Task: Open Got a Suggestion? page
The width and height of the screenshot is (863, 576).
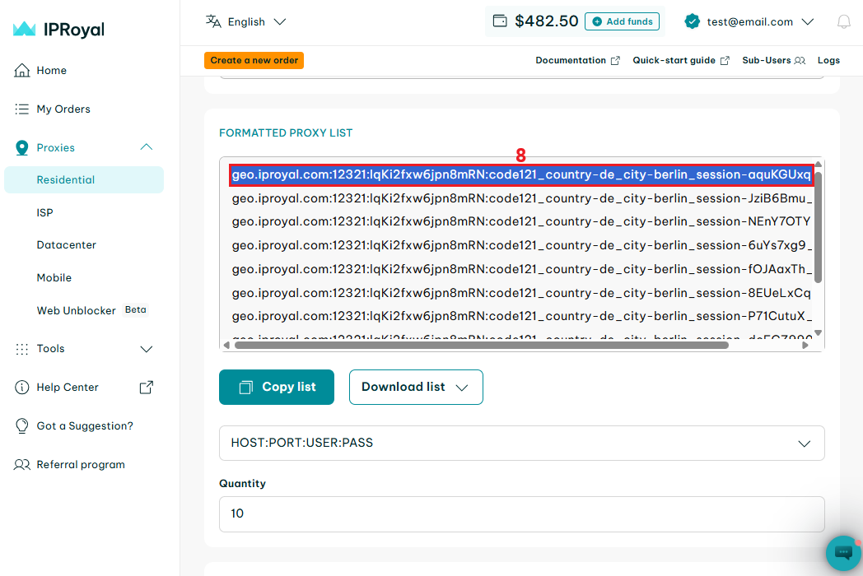Action: 85,425
